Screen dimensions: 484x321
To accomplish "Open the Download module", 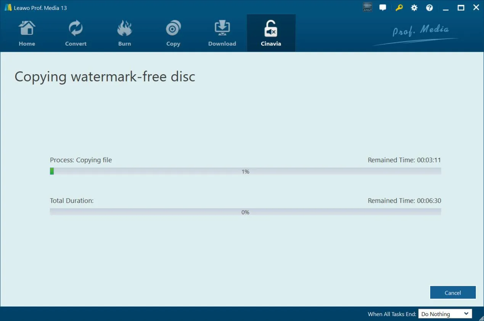I will pyautogui.click(x=222, y=34).
